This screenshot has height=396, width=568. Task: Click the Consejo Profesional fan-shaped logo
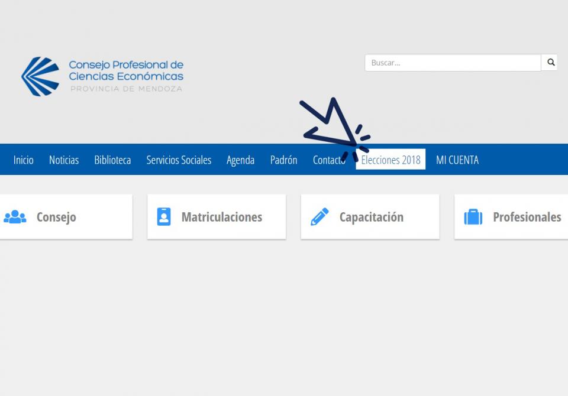[40, 76]
